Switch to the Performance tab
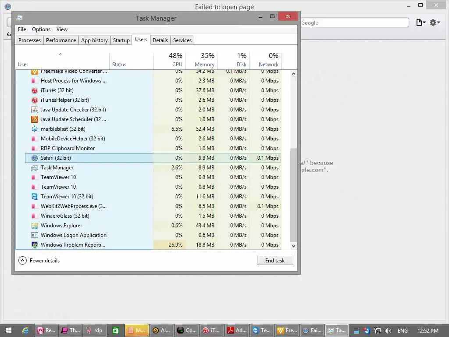Image resolution: width=449 pixels, height=337 pixels. [x=61, y=40]
